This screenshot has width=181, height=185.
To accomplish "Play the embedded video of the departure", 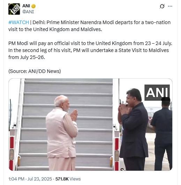I will point(90,124).
